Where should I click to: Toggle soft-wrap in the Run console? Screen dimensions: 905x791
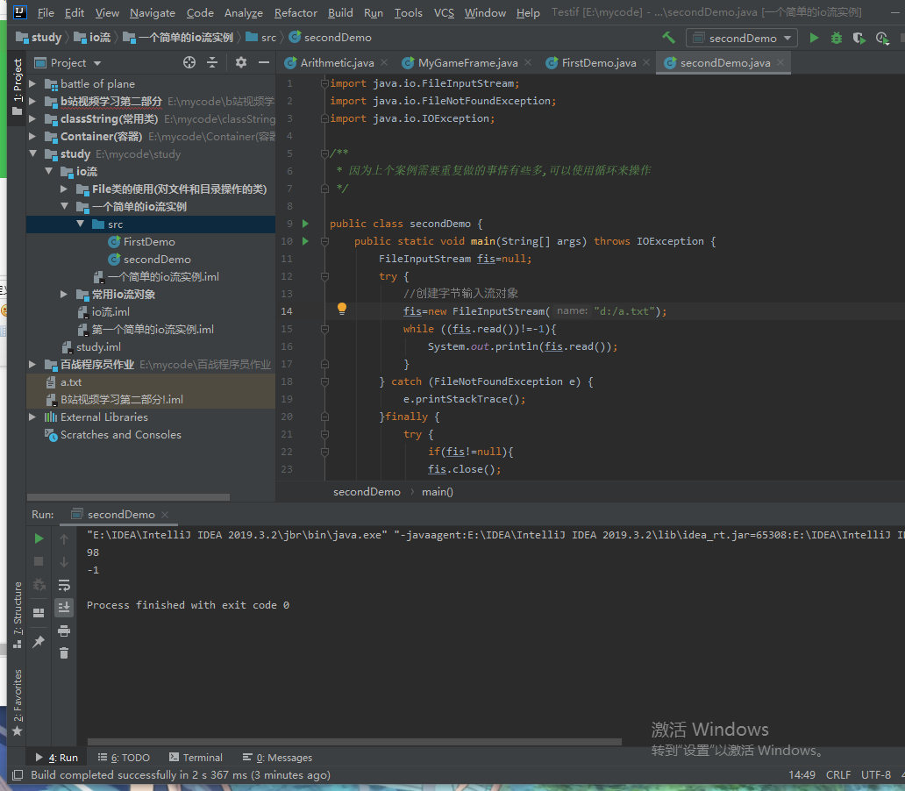pyautogui.click(x=64, y=585)
